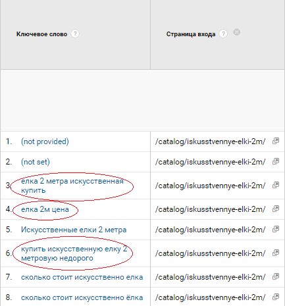Screen dimensions: 285x306
Task: Select landing page path in row 5
Action: (x=211, y=230)
